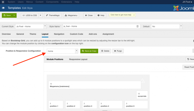Switch to the Responsive Layout tab
The height and width of the screenshot is (111, 194).
click(78, 59)
